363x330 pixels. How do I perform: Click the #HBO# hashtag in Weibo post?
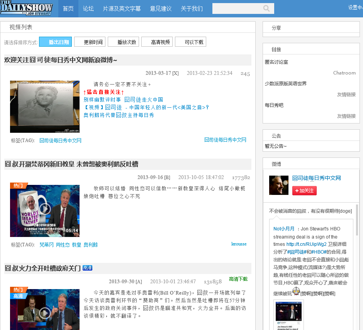tap(319, 252)
